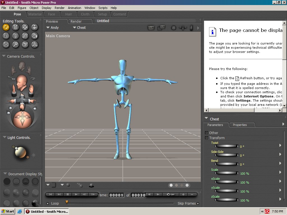
Task: Open the Render menu
Action: 59,8
